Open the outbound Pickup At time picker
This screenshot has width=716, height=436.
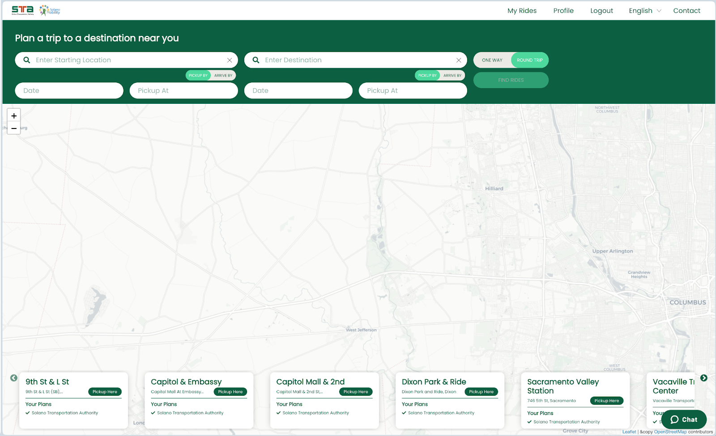(183, 90)
